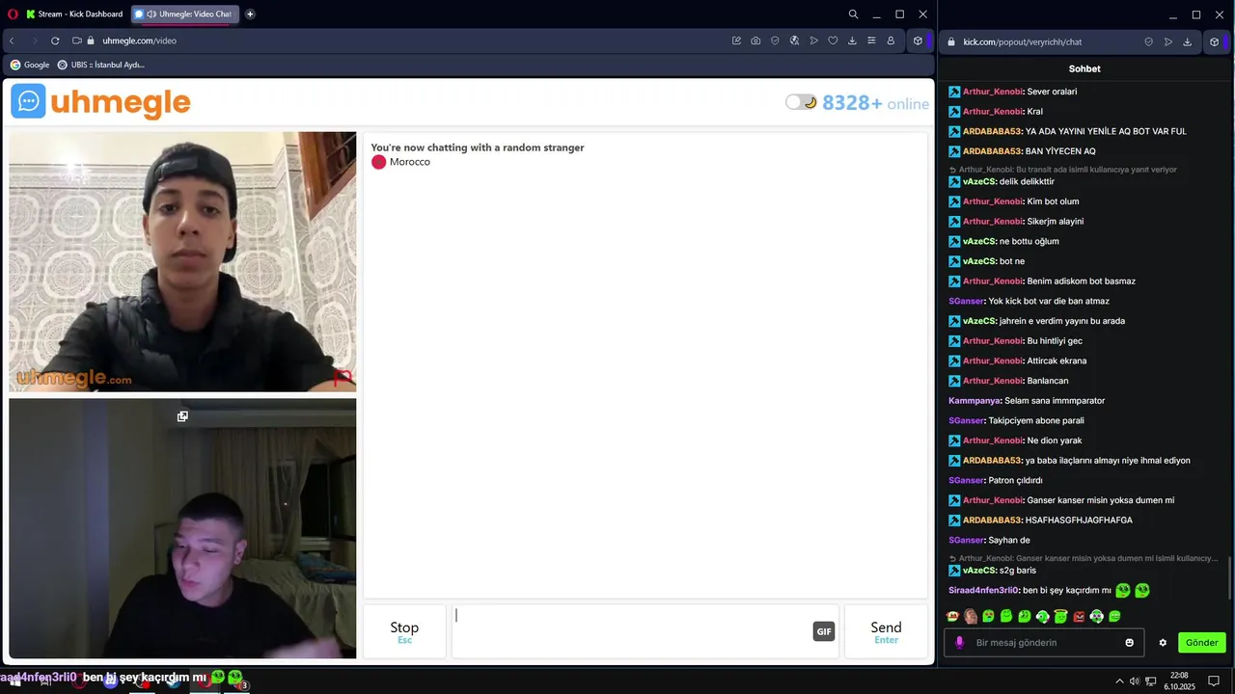Open the profile account icon
Viewport: 1235px width, 694px height.
click(891, 40)
